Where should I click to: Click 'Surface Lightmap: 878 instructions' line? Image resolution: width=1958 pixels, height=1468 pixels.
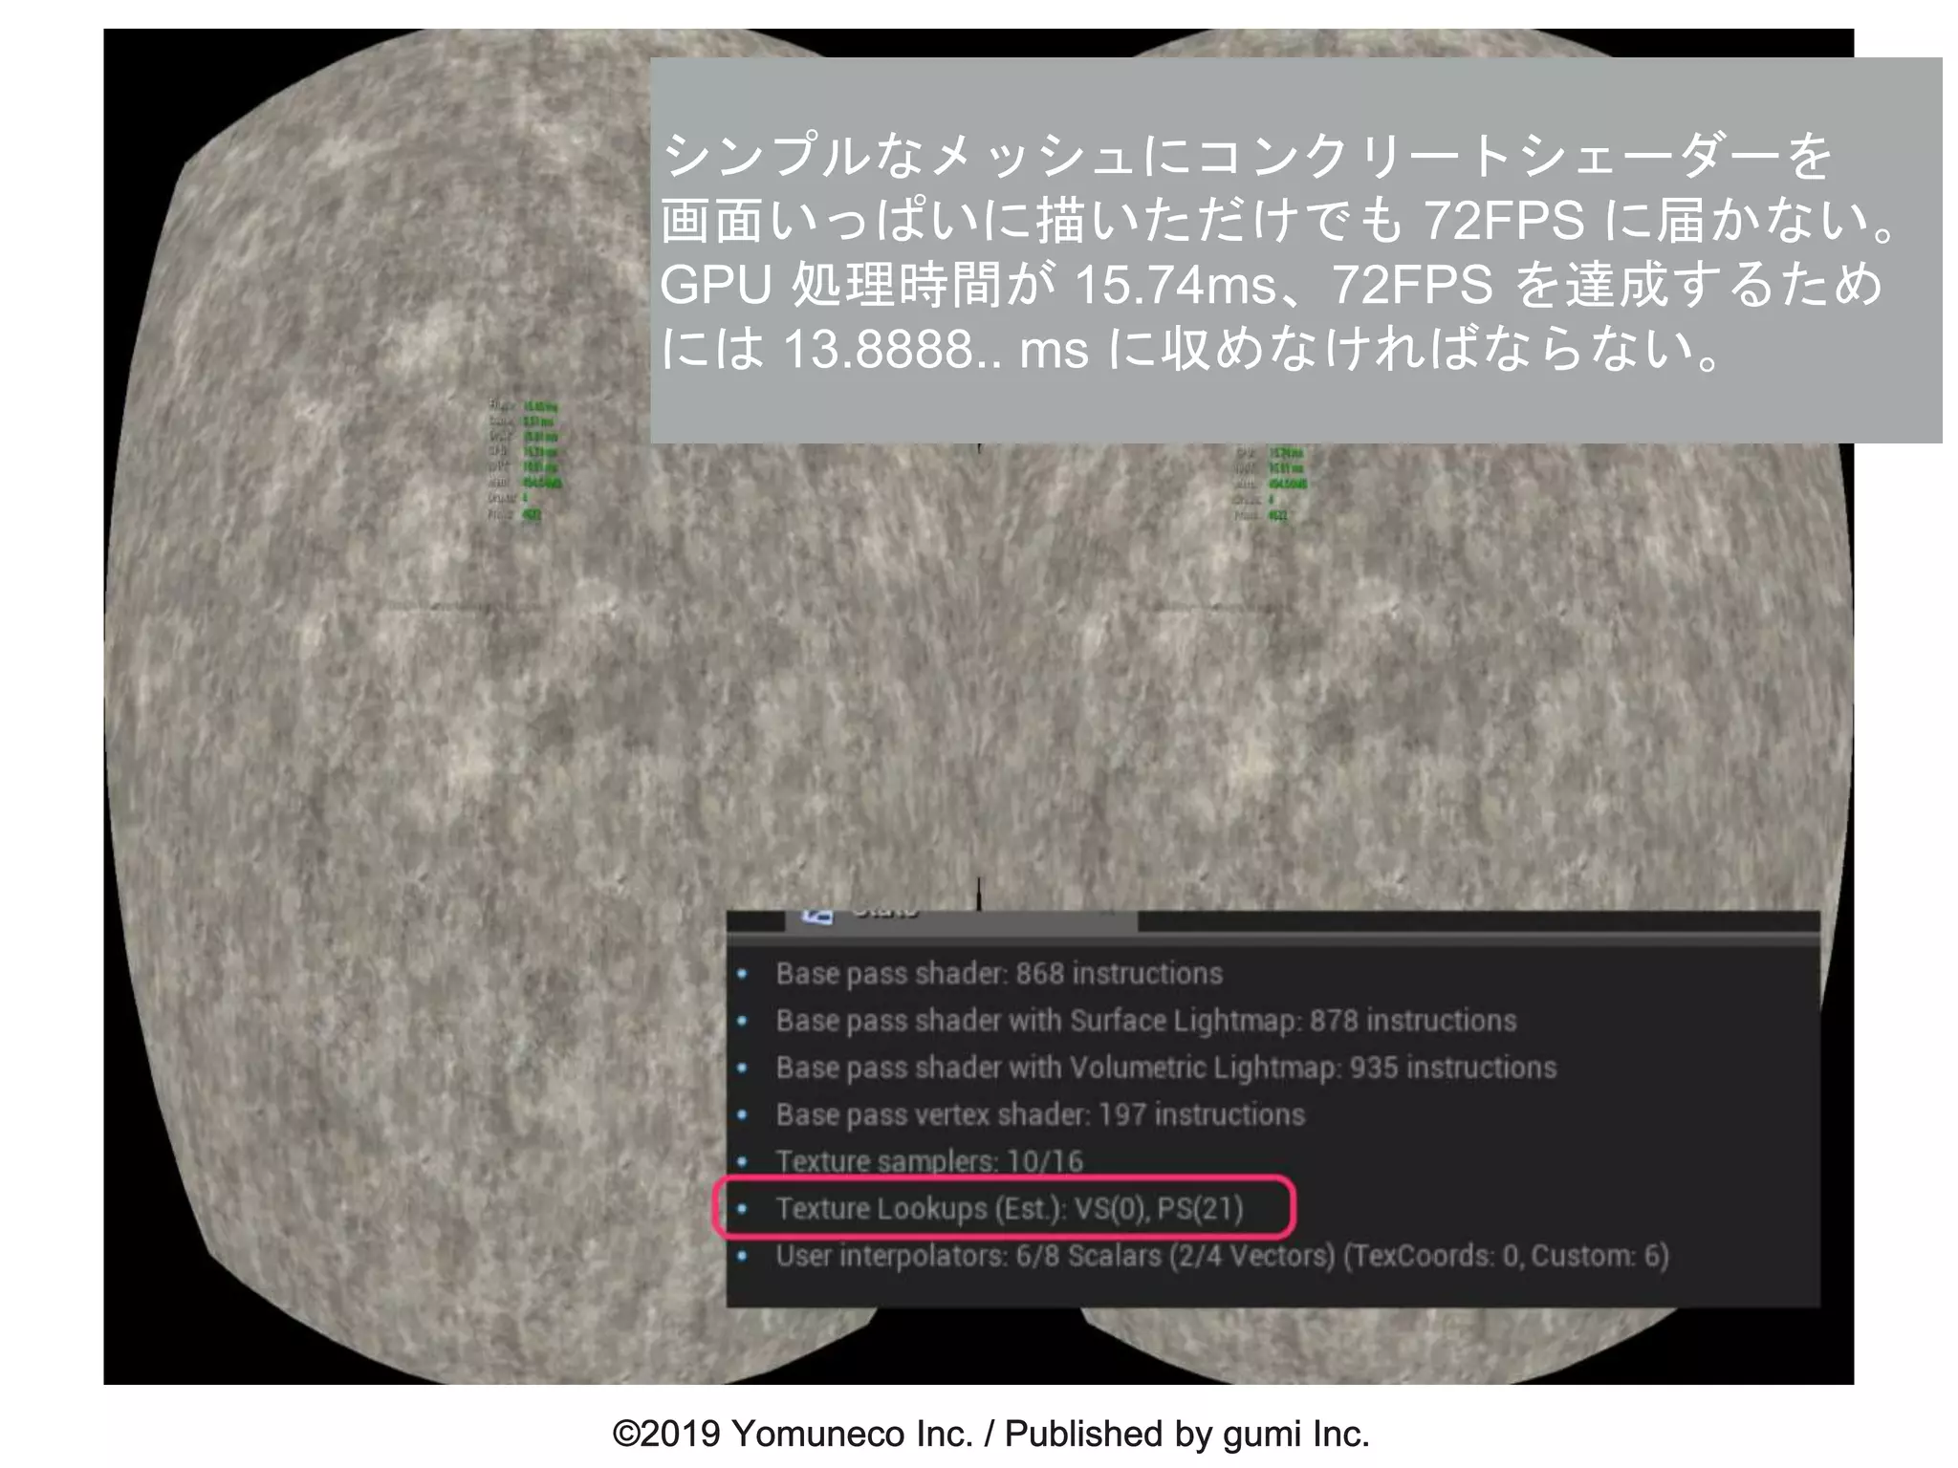(x=1146, y=1021)
